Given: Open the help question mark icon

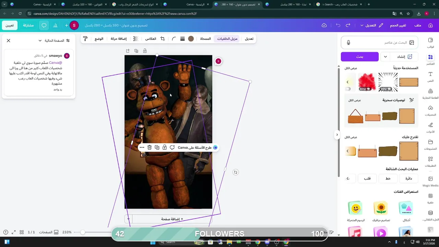Looking at the screenshot, I should click(x=5, y=232).
